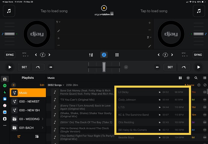The width and height of the screenshot is (208, 144).
Task: Select Apple Music library source
Action: point(5,106)
